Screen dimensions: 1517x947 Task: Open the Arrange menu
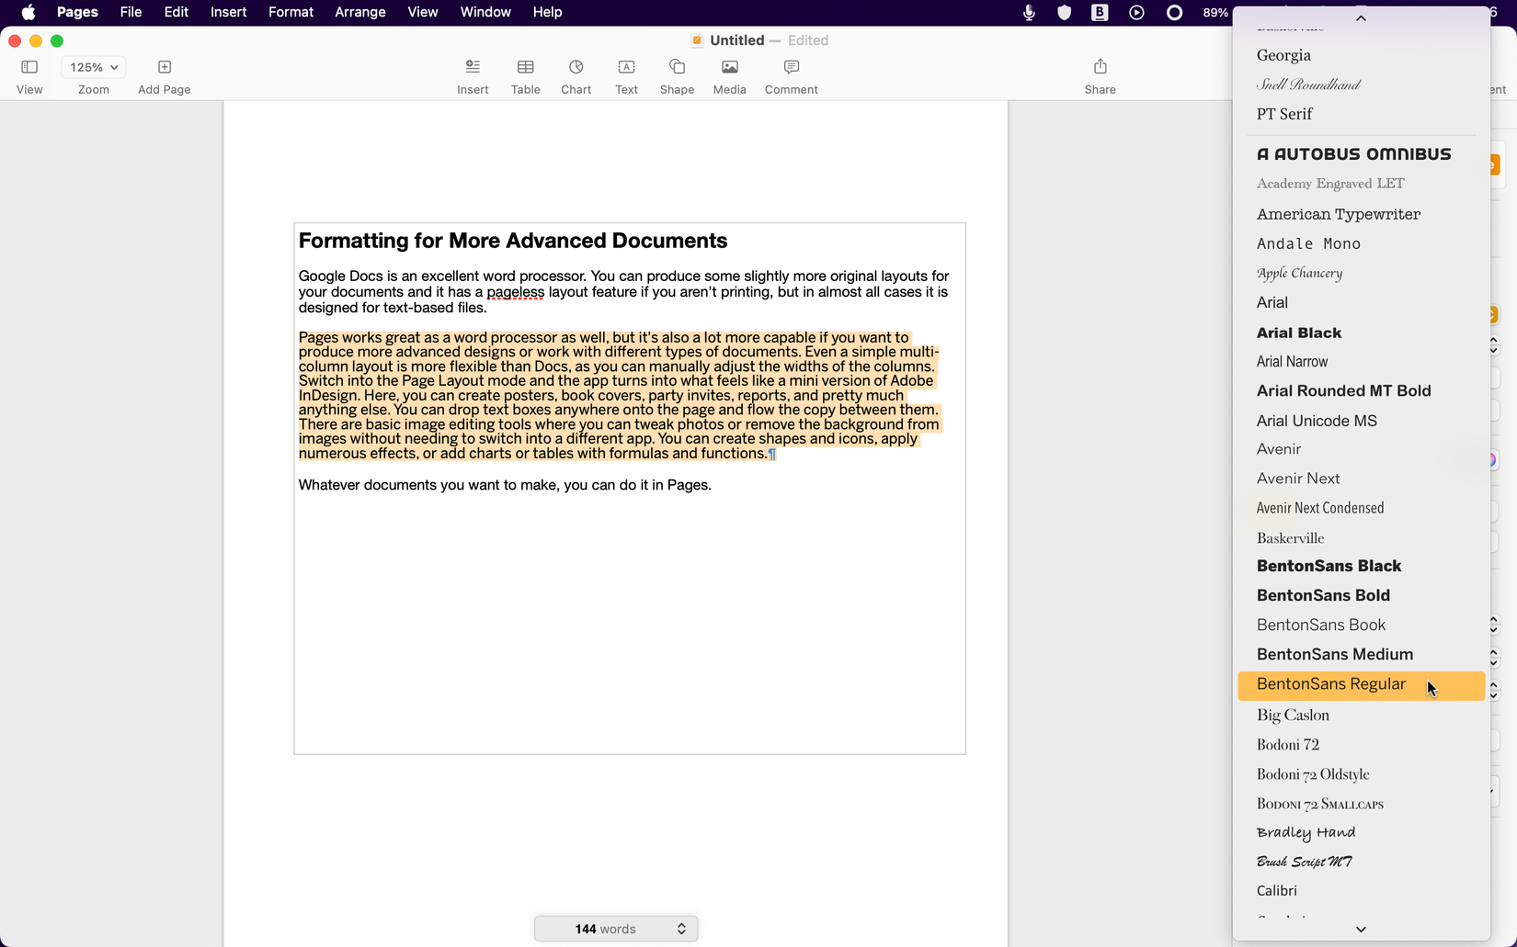[359, 12]
